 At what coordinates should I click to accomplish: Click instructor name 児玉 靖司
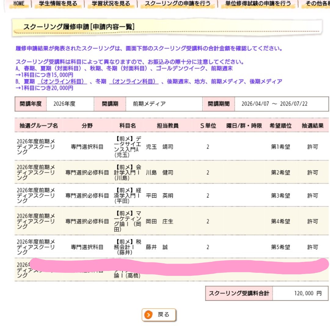[x=159, y=147]
